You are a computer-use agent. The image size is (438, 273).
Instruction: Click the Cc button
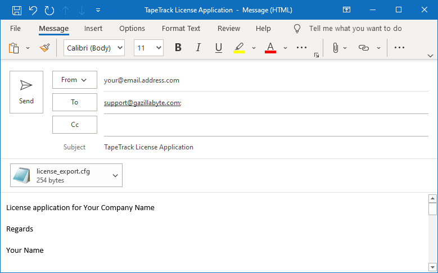click(x=75, y=125)
